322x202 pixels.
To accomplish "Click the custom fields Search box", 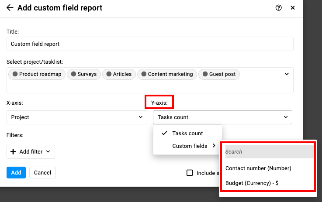I will click(269, 151).
